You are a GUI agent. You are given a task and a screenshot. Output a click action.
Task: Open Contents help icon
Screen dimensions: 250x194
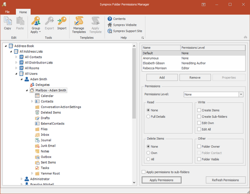tap(110, 19)
